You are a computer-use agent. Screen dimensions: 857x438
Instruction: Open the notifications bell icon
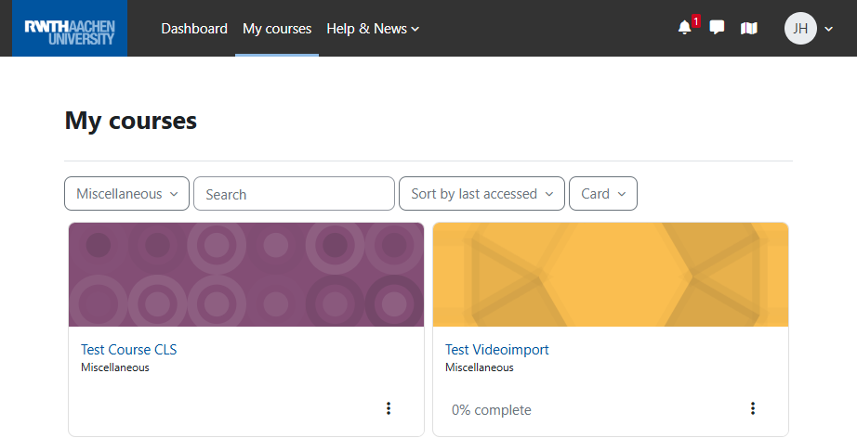coord(685,28)
